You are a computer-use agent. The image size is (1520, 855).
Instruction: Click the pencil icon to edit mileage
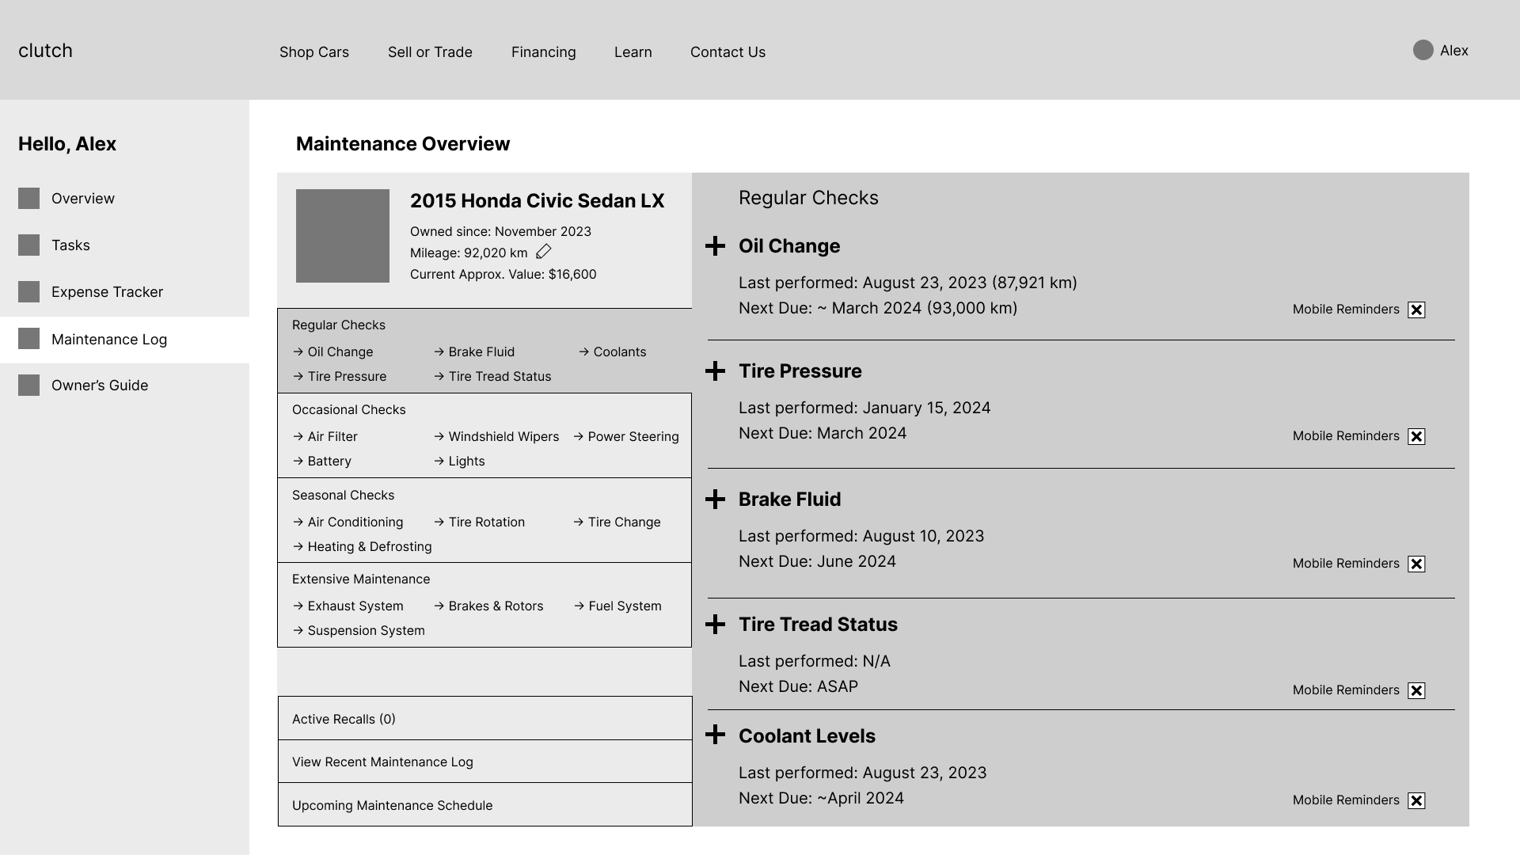[x=543, y=252]
